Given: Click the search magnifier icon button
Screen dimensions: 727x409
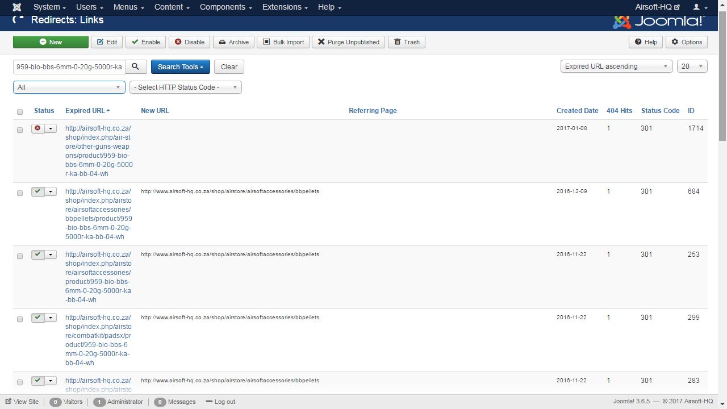Looking at the screenshot, I should tap(136, 66).
